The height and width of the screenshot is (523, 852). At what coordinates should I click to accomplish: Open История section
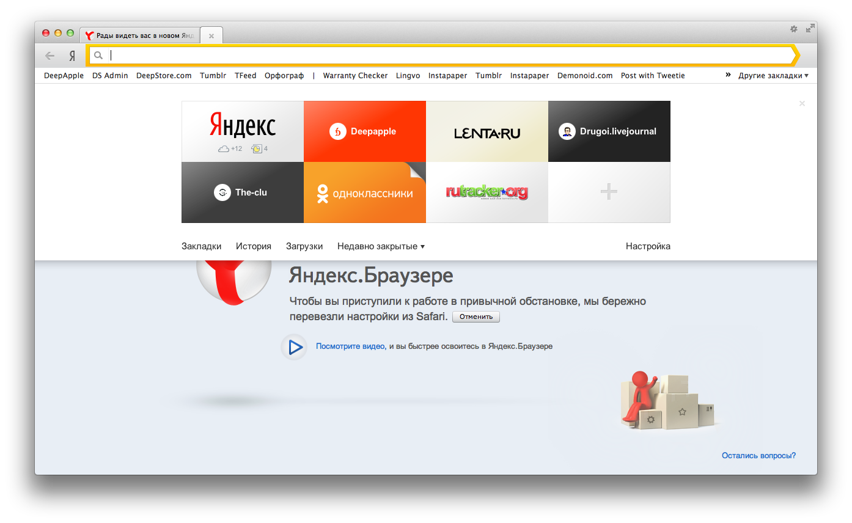[254, 246]
